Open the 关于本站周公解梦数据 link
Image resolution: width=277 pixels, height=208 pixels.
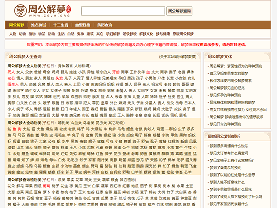click(178, 57)
